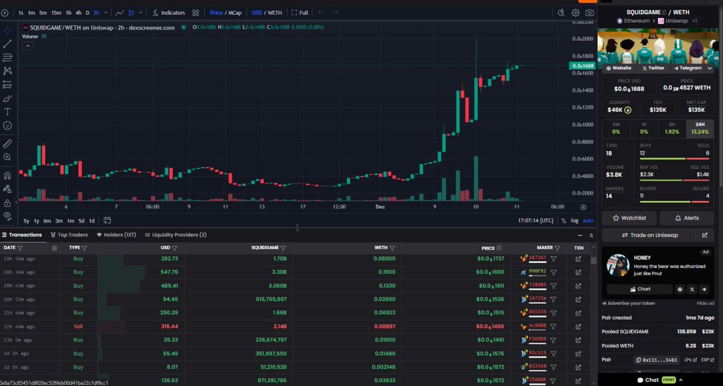The image size is (723, 386).
Task: Filter by maker 990F92 funnel icon
Action: (554, 272)
